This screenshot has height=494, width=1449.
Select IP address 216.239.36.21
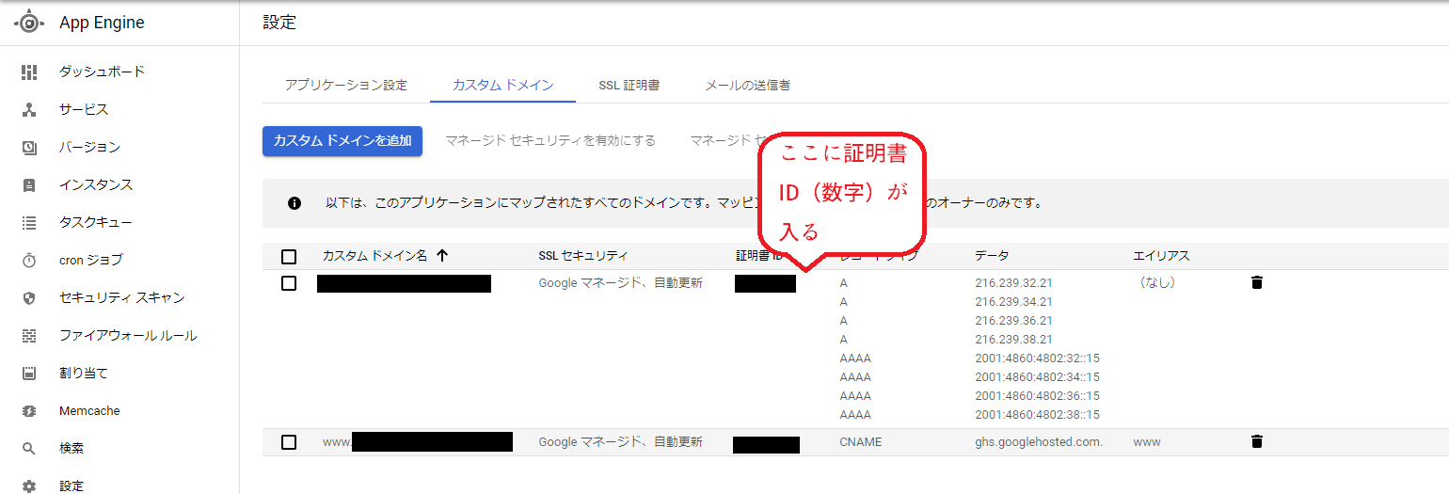(x=1013, y=320)
